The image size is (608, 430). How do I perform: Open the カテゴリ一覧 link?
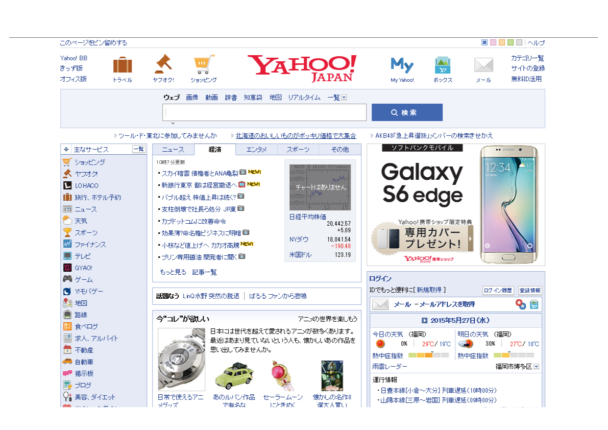[527, 58]
